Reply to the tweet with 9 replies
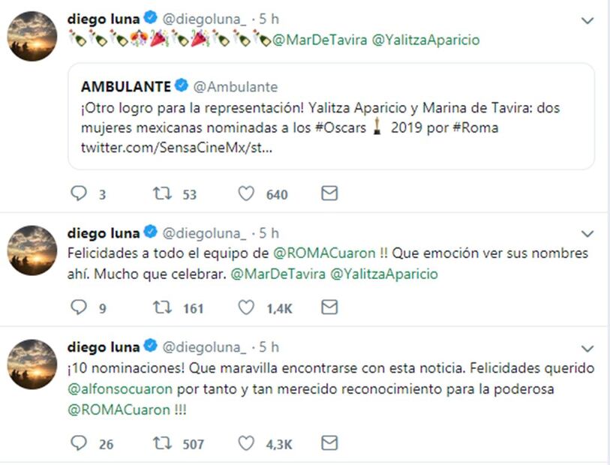This screenshot has height=465, width=610. (x=79, y=307)
